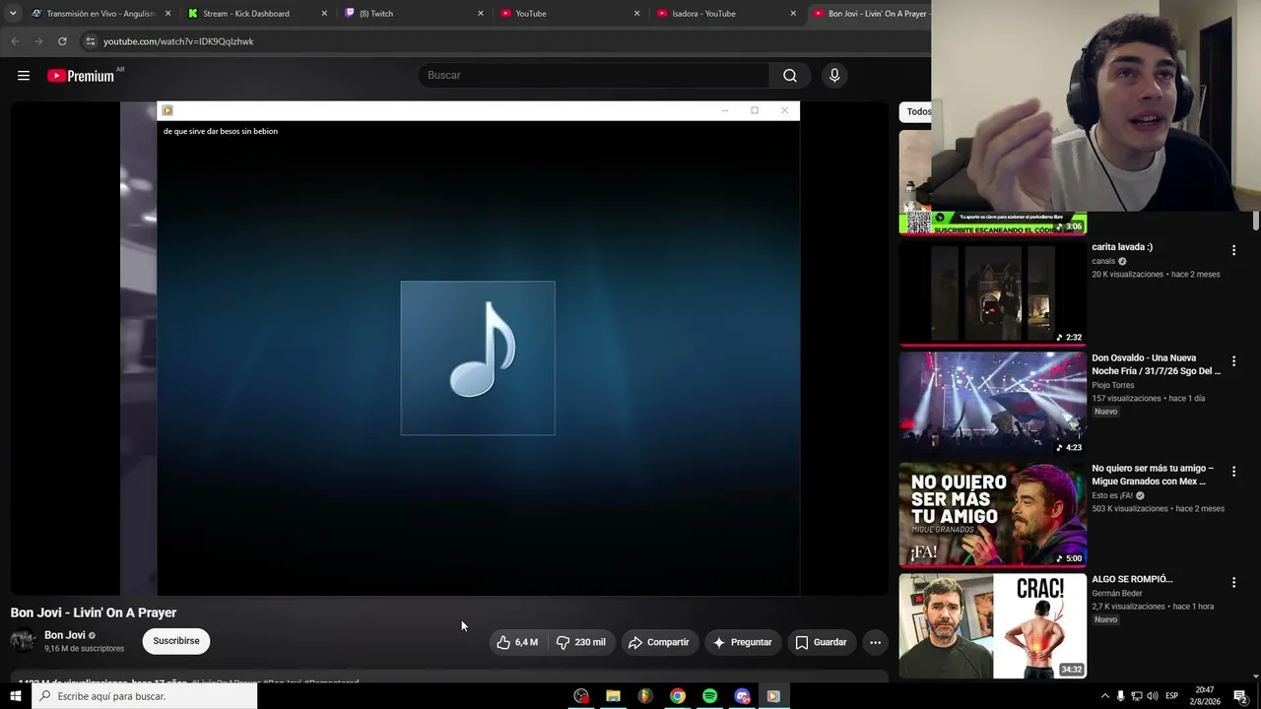Click the player window's title bar icon

(x=167, y=110)
